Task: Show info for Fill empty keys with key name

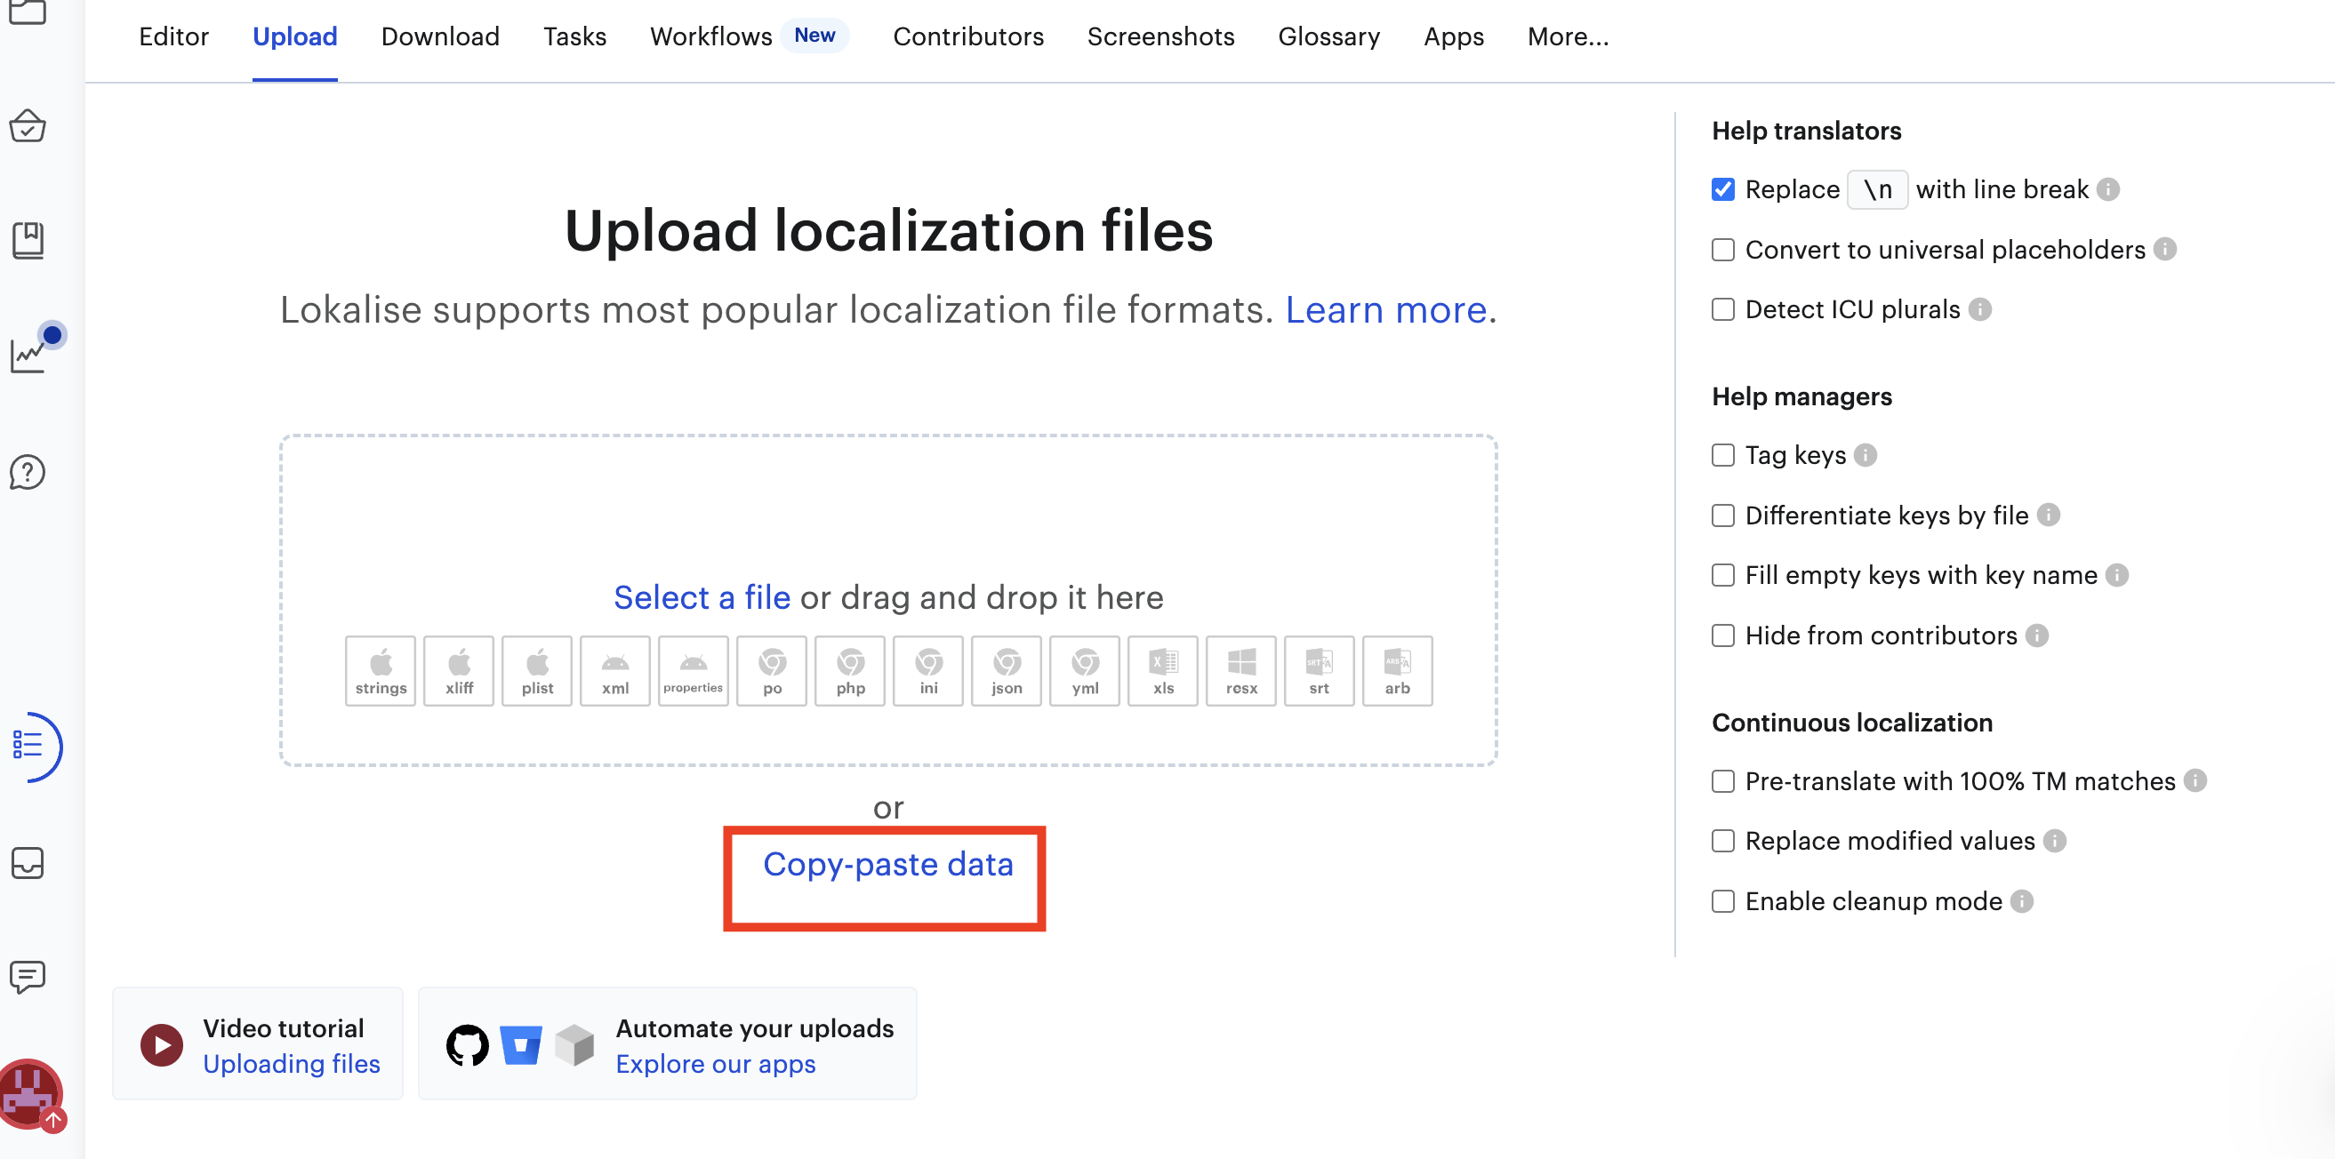Action: (x=2117, y=574)
